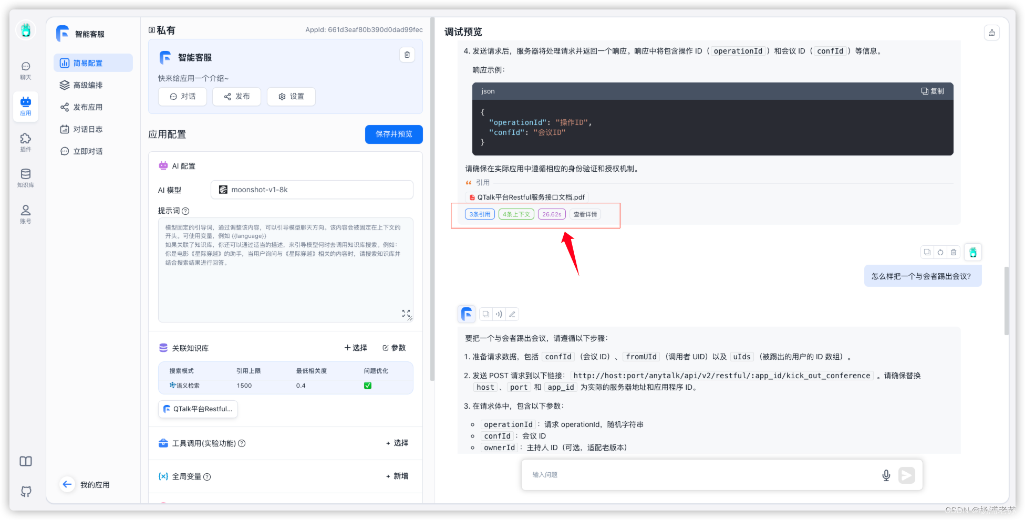Viewport: 1025px width, 520px height.
Task: Delete the 智能客服 app via the trash icon
Action: point(407,55)
